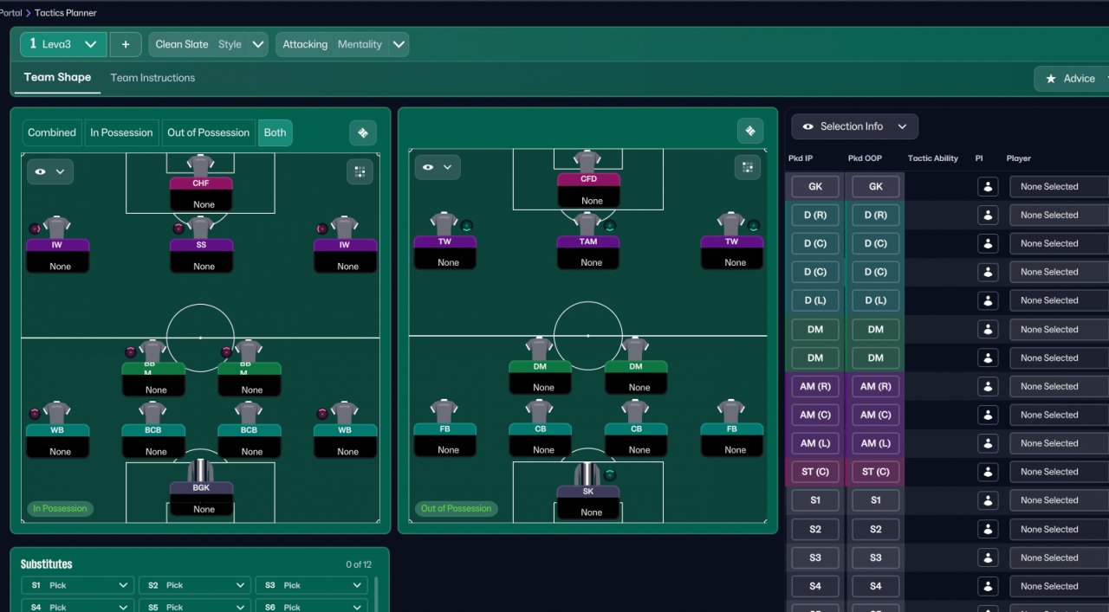Click the ST (C) row player instruction icon
Viewport: 1109px width, 612px height.
click(x=988, y=472)
